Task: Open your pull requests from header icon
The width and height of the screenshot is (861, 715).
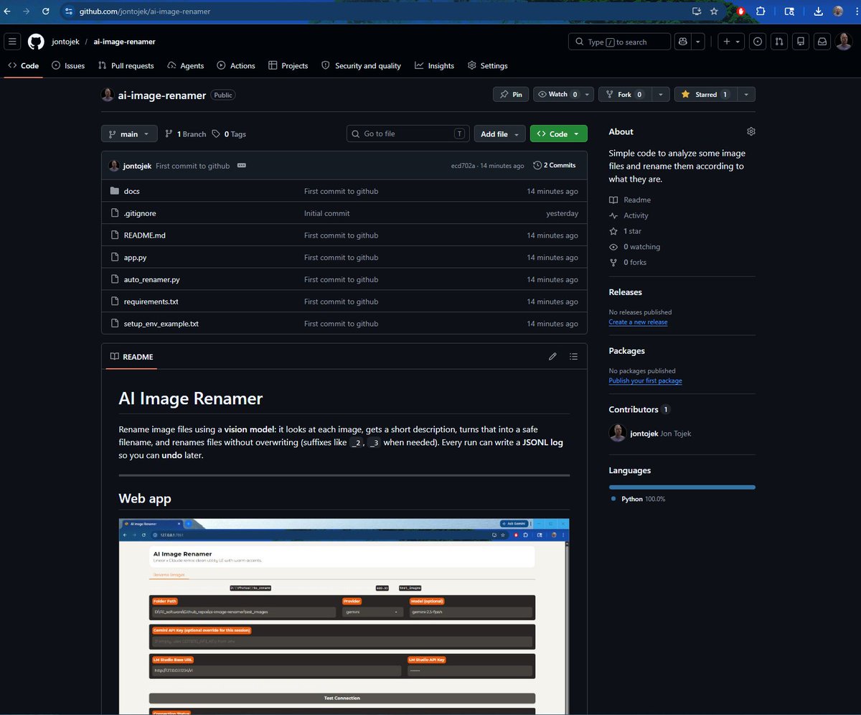Action: coord(778,42)
